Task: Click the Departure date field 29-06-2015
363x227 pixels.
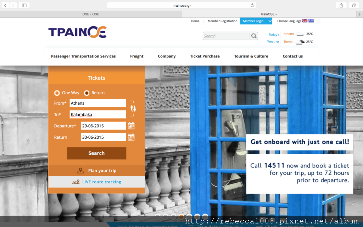Action: click(103, 126)
